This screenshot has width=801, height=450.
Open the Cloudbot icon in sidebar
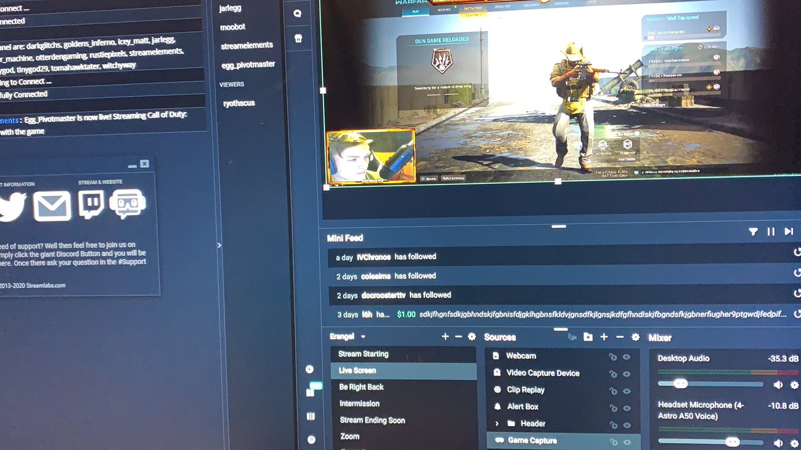[x=297, y=13]
